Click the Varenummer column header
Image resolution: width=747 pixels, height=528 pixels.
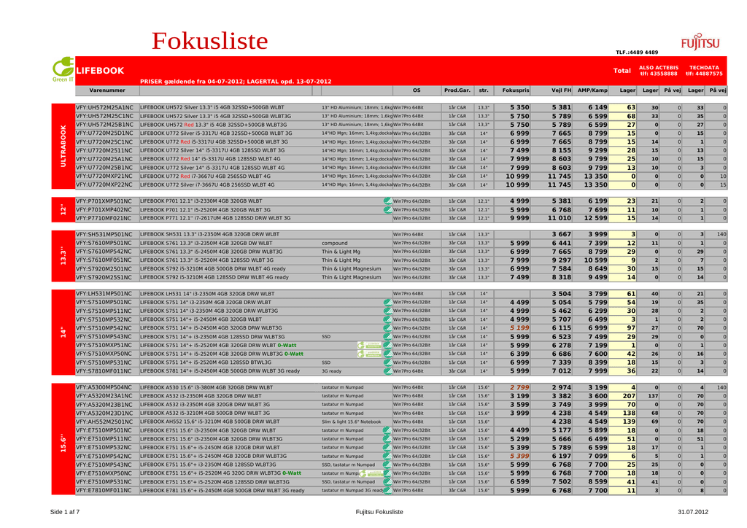107,90
